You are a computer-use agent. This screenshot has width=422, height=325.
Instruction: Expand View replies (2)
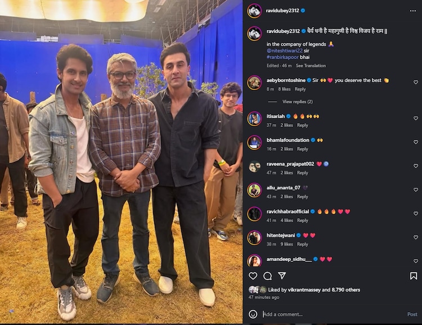298,102
